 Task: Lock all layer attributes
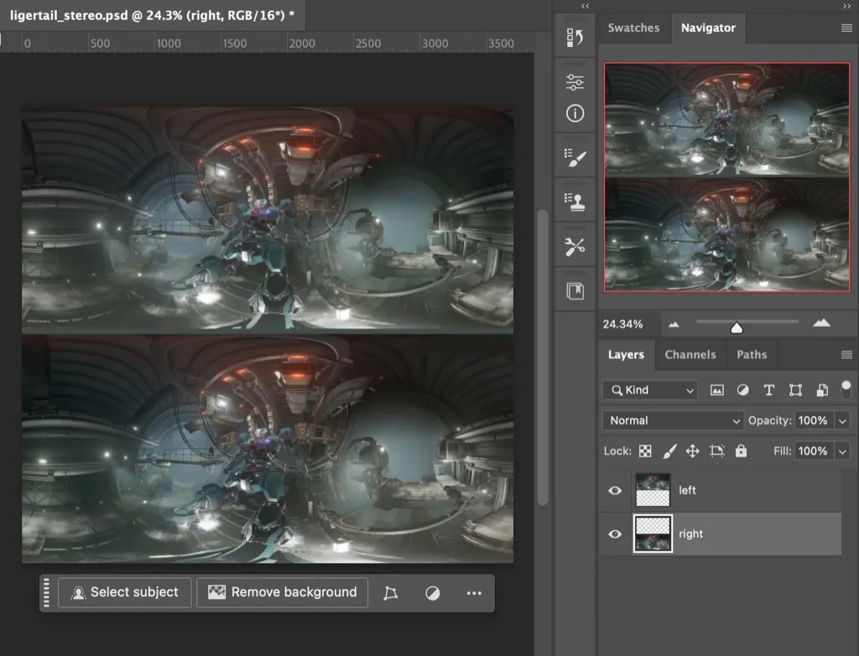click(x=741, y=451)
